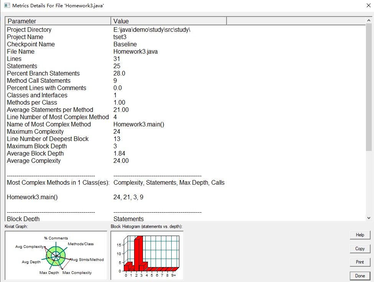Click the value tset3
The width and height of the screenshot is (374, 282).
(120, 37)
